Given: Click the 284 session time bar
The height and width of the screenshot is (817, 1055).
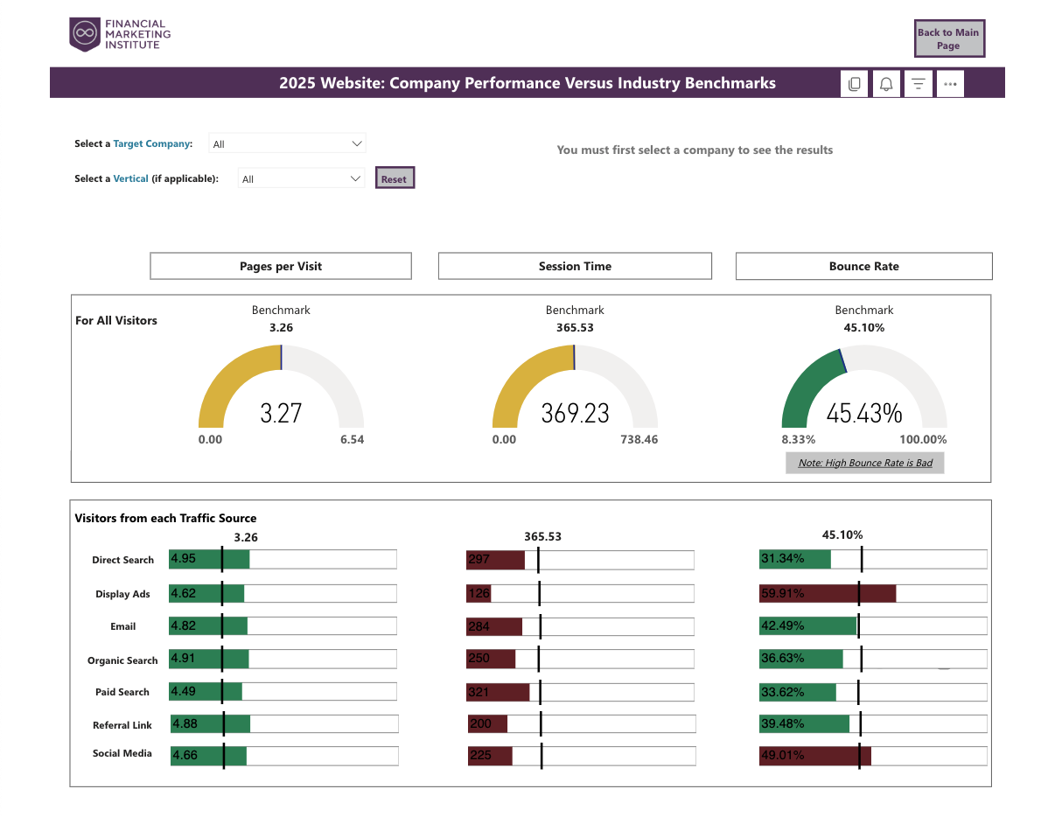Looking at the screenshot, I should [494, 625].
